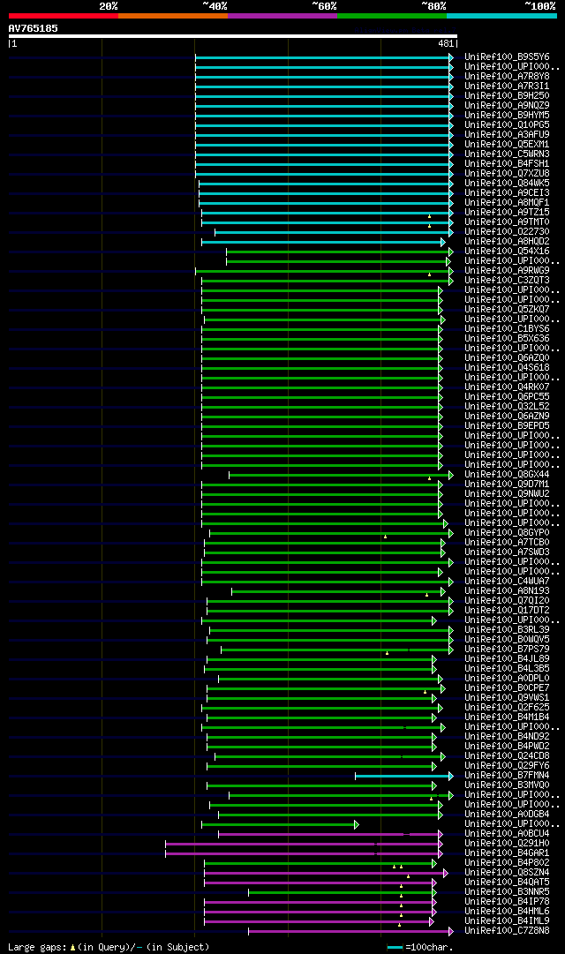The width and height of the screenshot is (565, 954).
Task: Select hit label UniRef100_O22730
Action: click(507, 232)
